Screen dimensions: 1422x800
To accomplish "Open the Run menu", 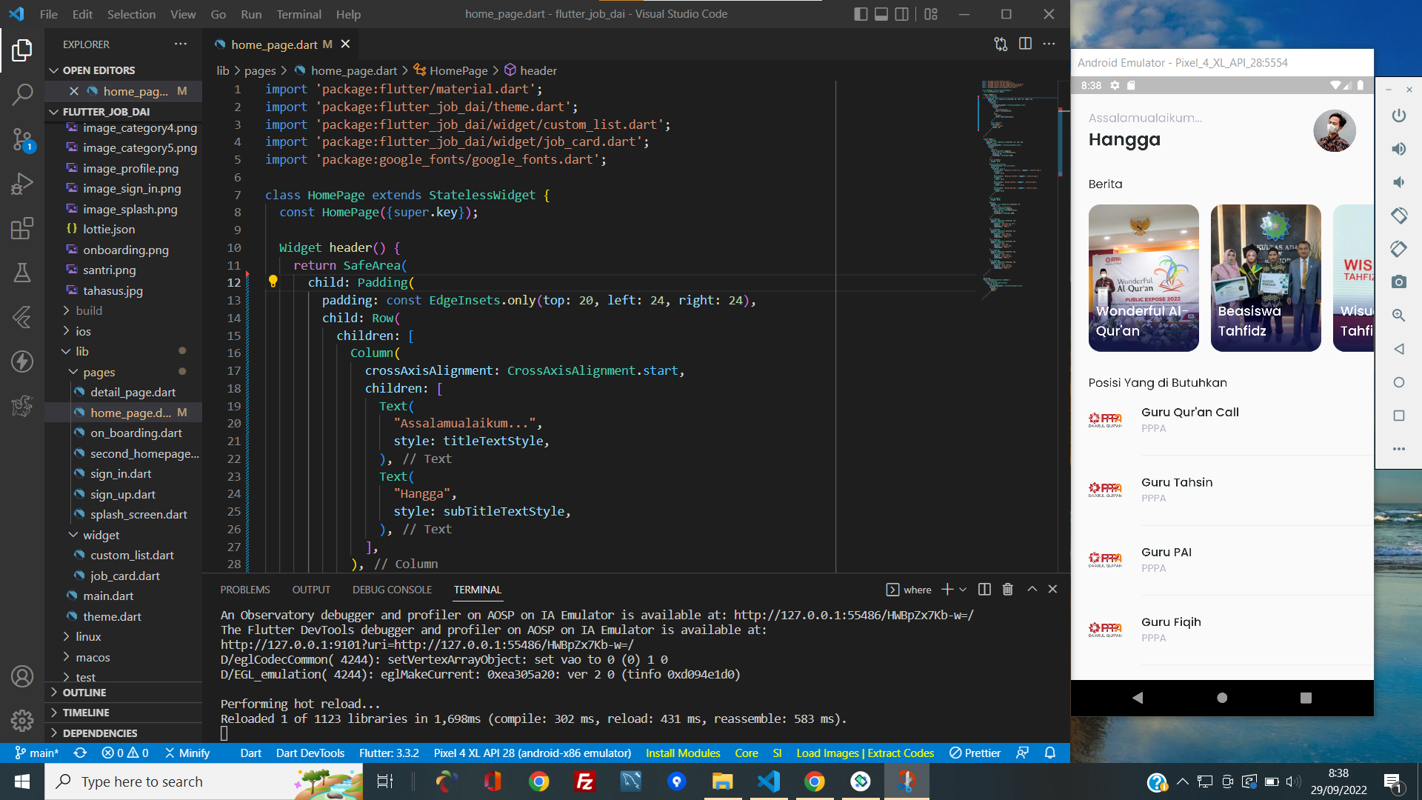I will (251, 14).
